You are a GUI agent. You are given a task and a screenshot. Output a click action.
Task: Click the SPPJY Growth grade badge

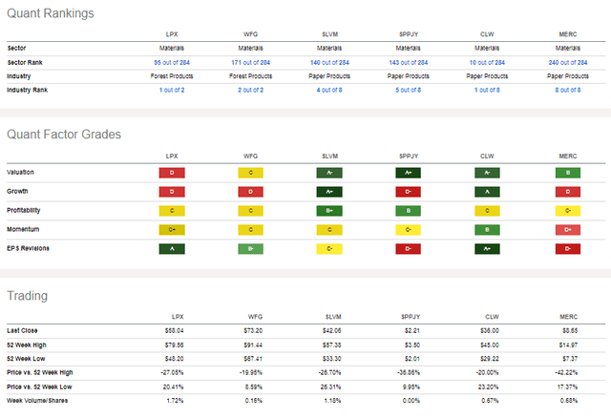click(x=408, y=192)
